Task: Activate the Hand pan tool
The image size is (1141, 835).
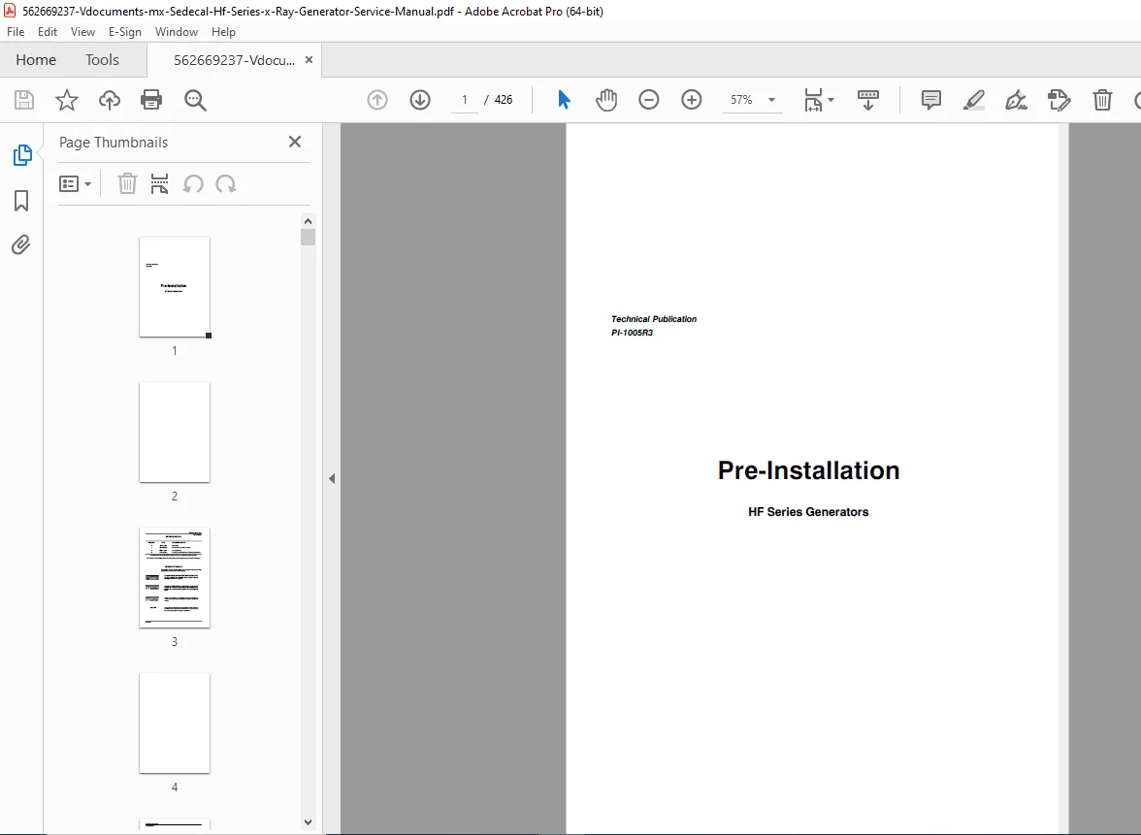Action: [x=605, y=100]
